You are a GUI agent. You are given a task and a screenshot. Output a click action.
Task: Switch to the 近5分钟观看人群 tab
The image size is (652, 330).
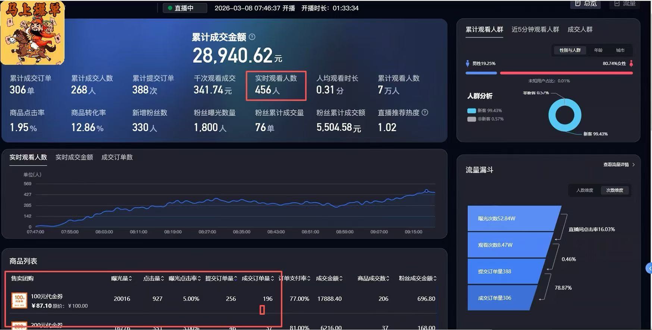535,29
